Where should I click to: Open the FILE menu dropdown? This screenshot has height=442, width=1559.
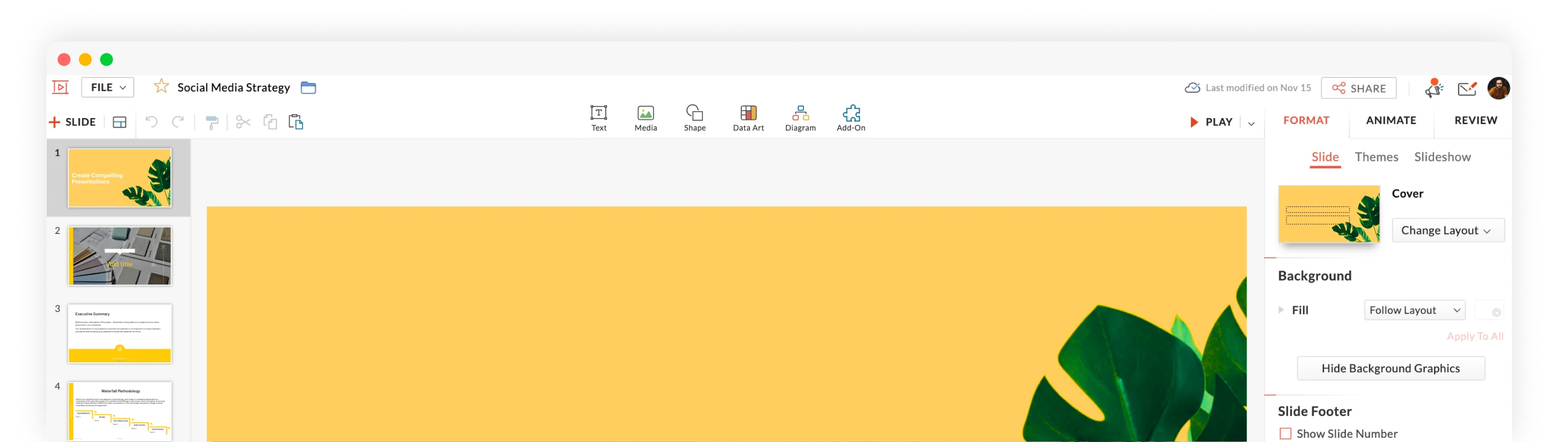coord(108,87)
